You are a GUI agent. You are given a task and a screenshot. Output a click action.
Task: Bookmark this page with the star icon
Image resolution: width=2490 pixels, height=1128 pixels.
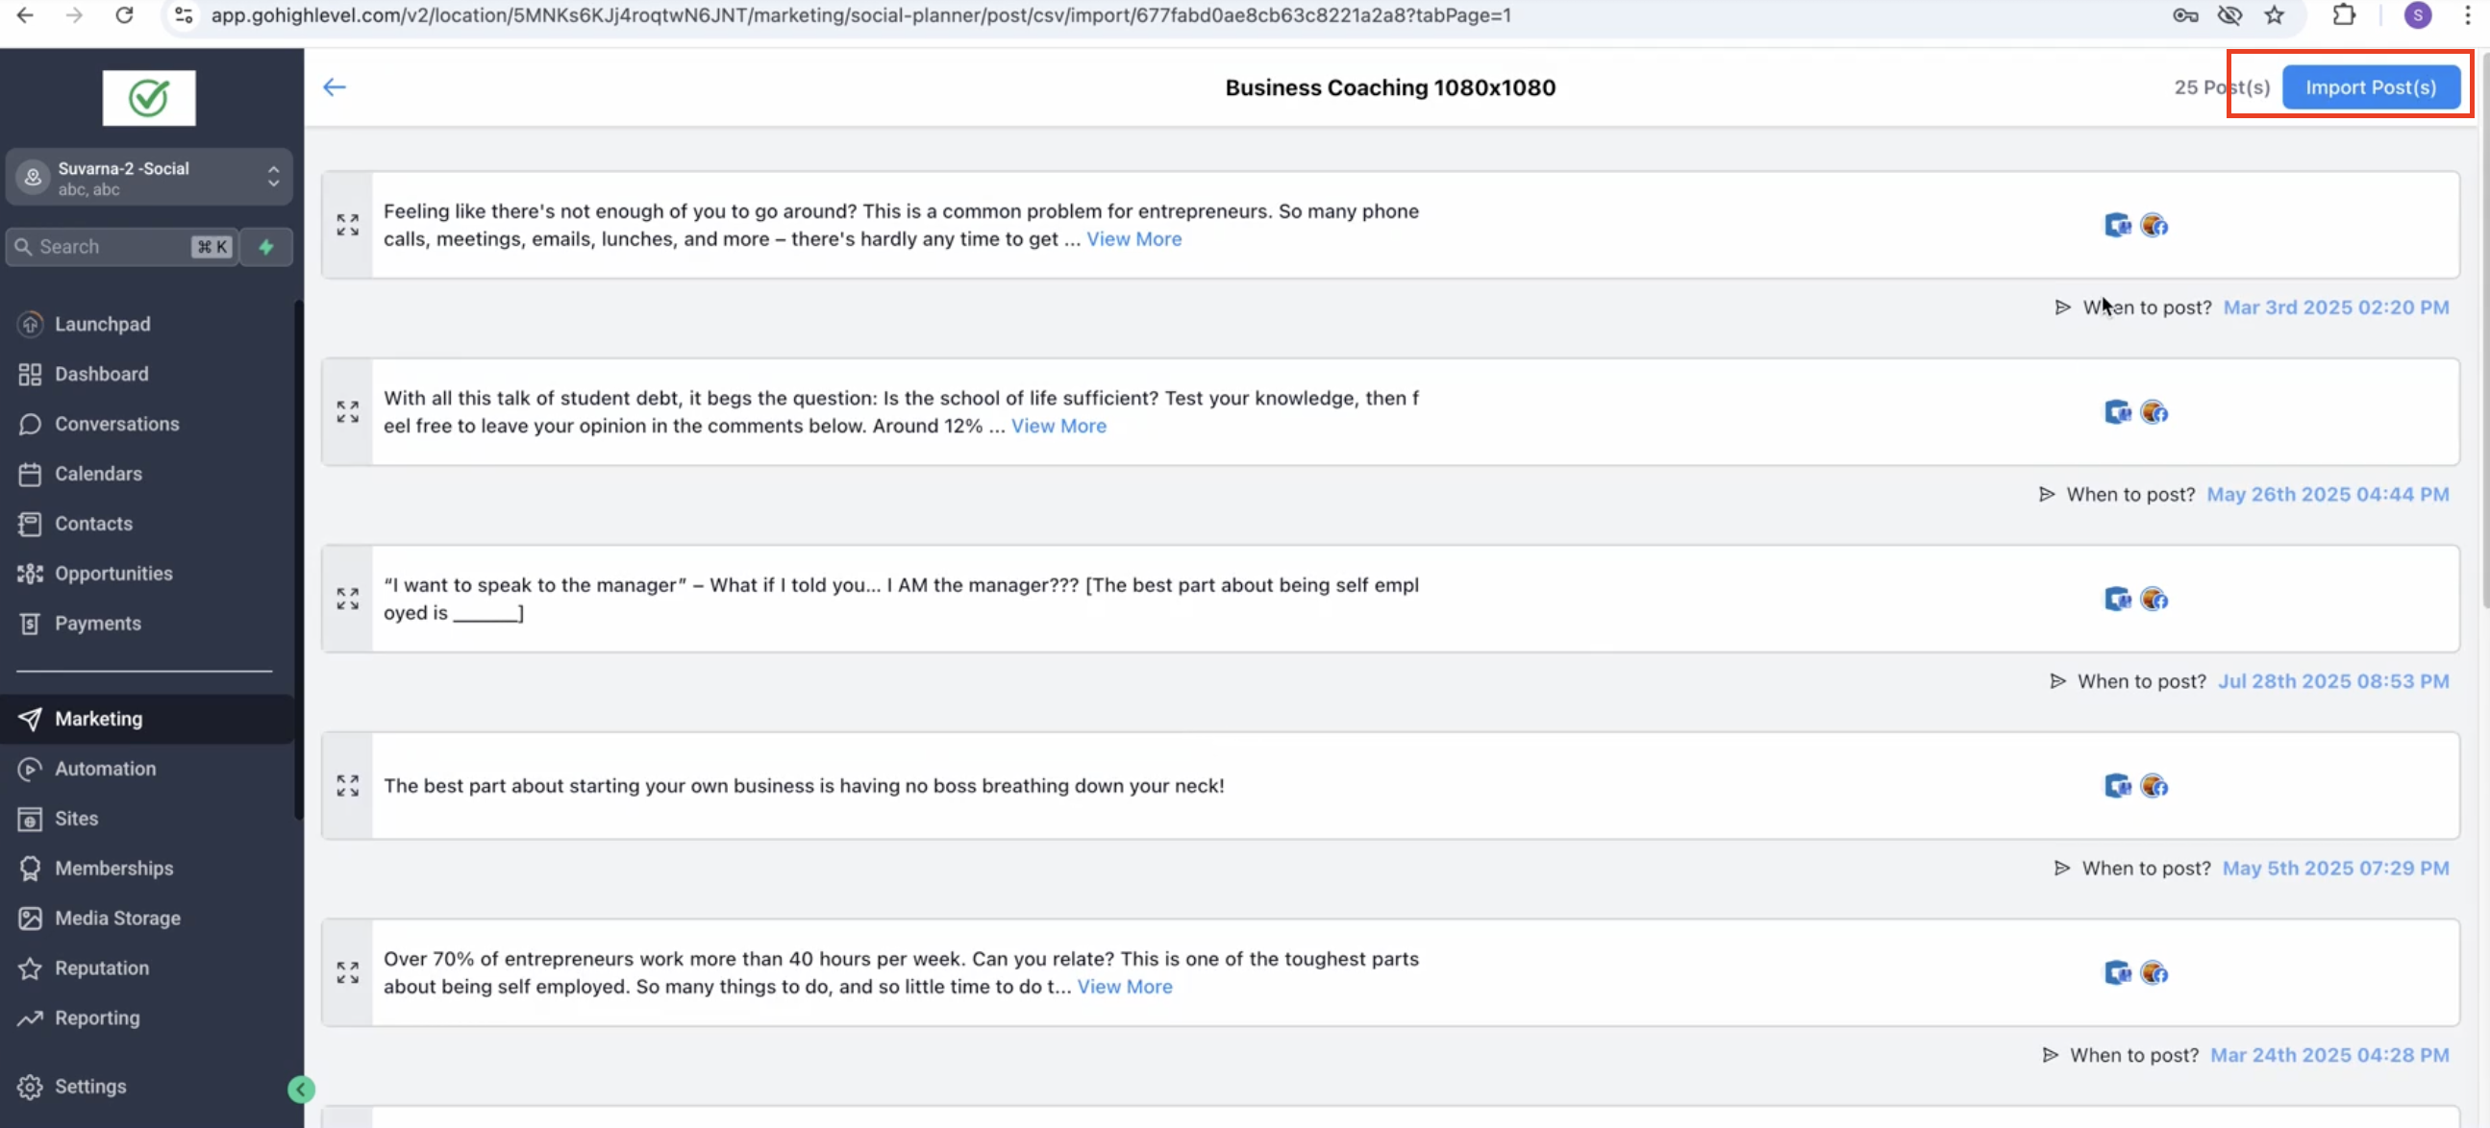(2275, 15)
